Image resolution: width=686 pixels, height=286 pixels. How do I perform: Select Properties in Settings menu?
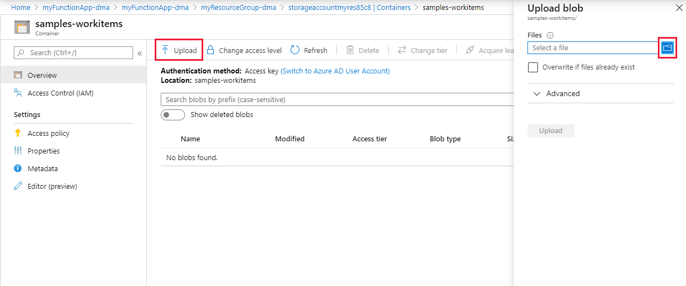click(44, 151)
